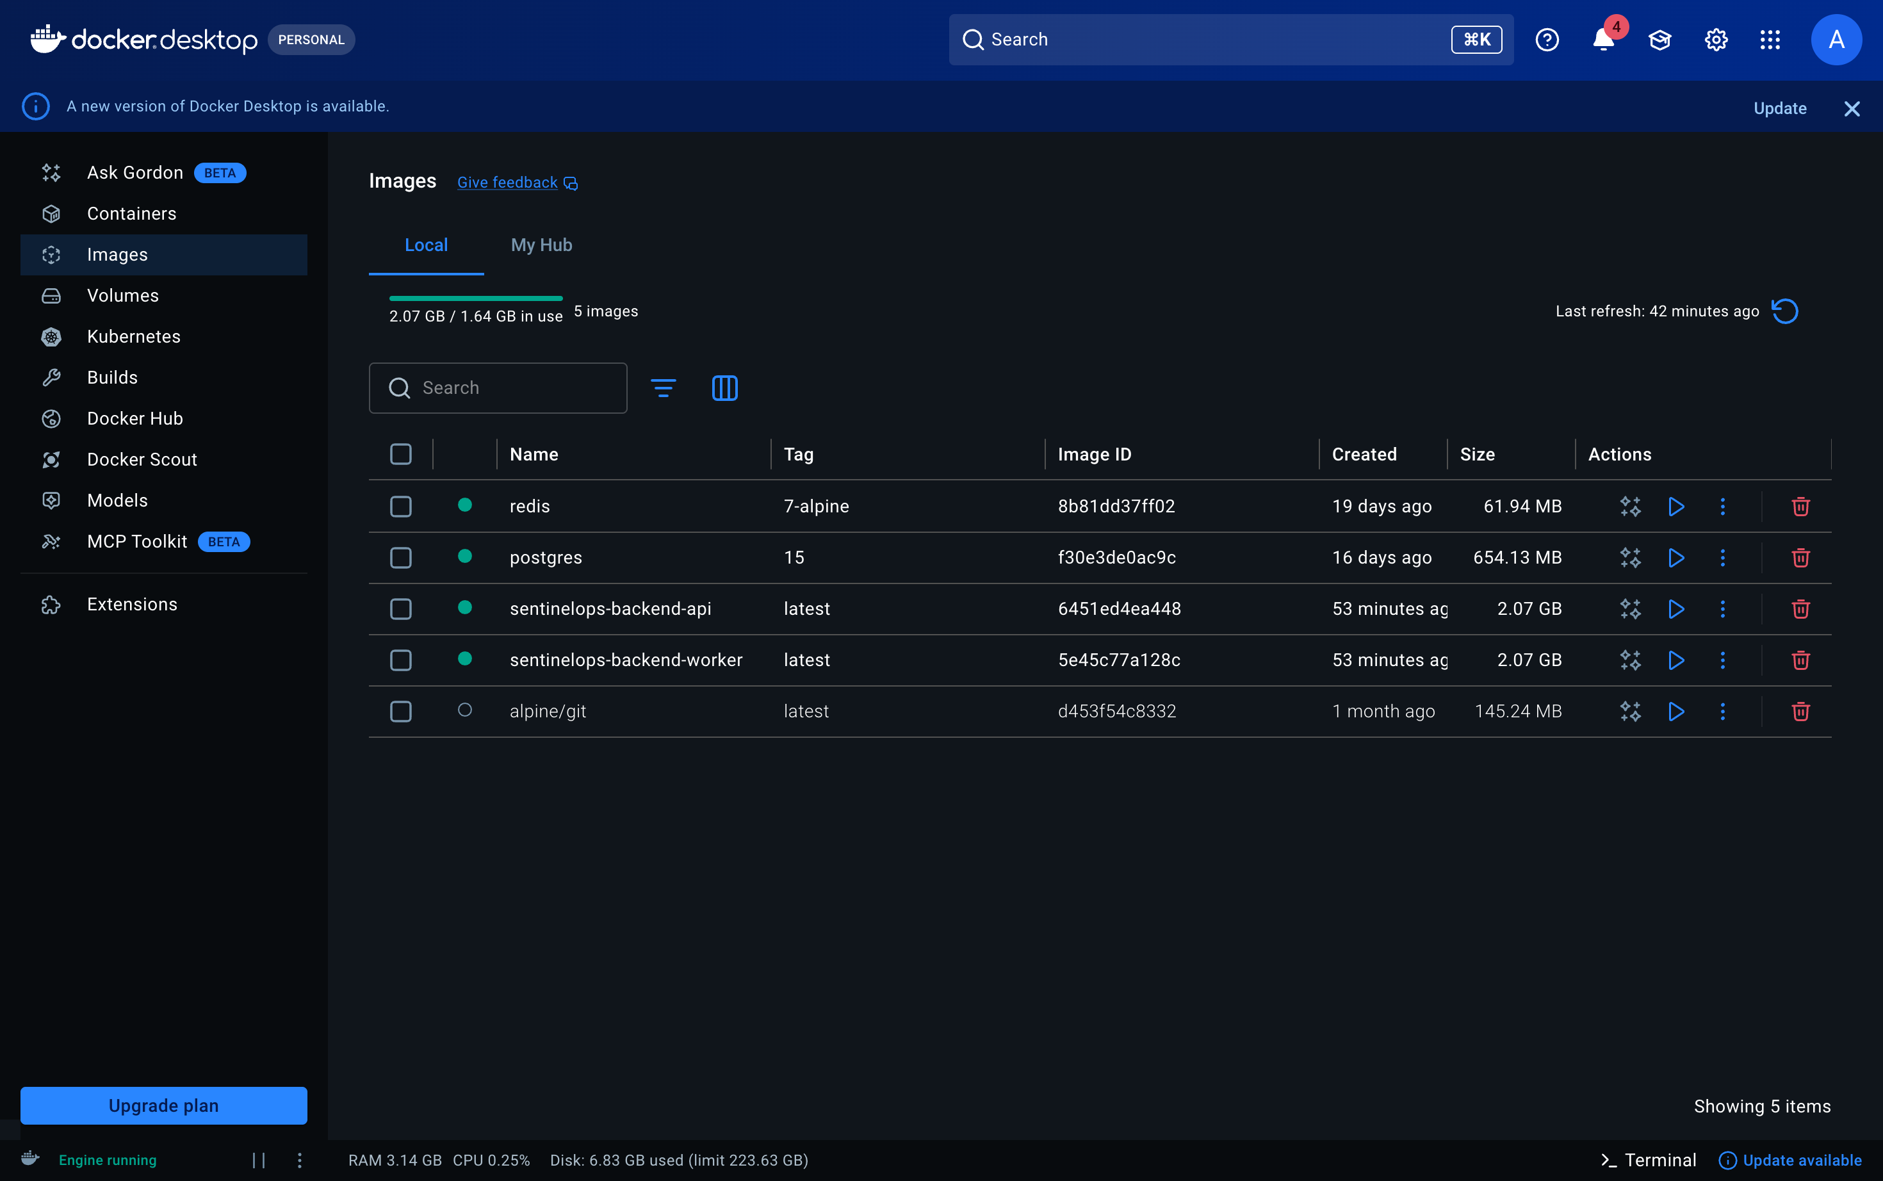Image resolution: width=1883 pixels, height=1181 pixels.
Task: Click the Upgrade plan button
Action: (x=163, y=1105)
